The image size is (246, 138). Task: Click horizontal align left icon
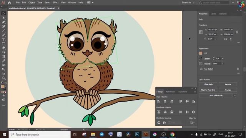pyautogui.click(x=159, y=101)
